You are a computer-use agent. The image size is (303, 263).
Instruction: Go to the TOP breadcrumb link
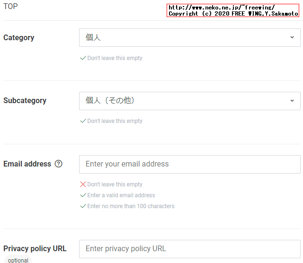[x=10, y=7]
